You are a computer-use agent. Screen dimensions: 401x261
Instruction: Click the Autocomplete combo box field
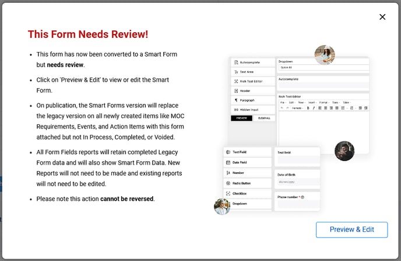[323, 85]
